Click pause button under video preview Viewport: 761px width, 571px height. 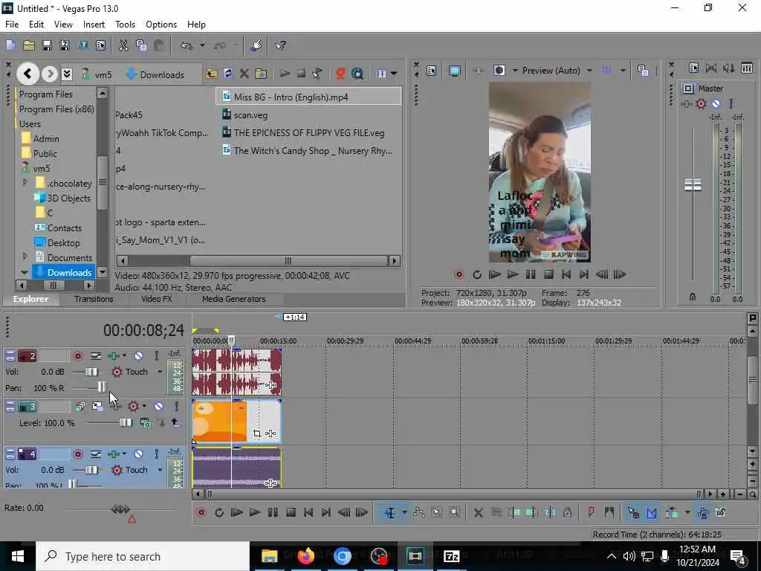pyautogui.click(x=531, y=274)
